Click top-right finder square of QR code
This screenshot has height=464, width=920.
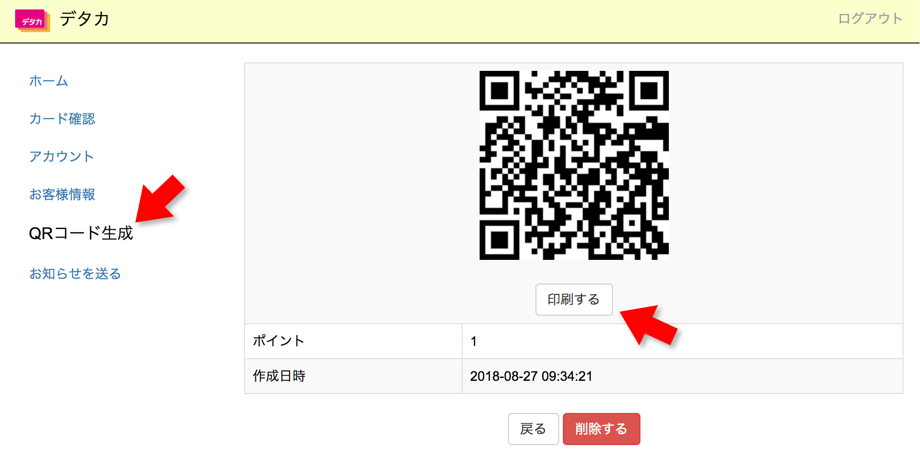[648, 91]
